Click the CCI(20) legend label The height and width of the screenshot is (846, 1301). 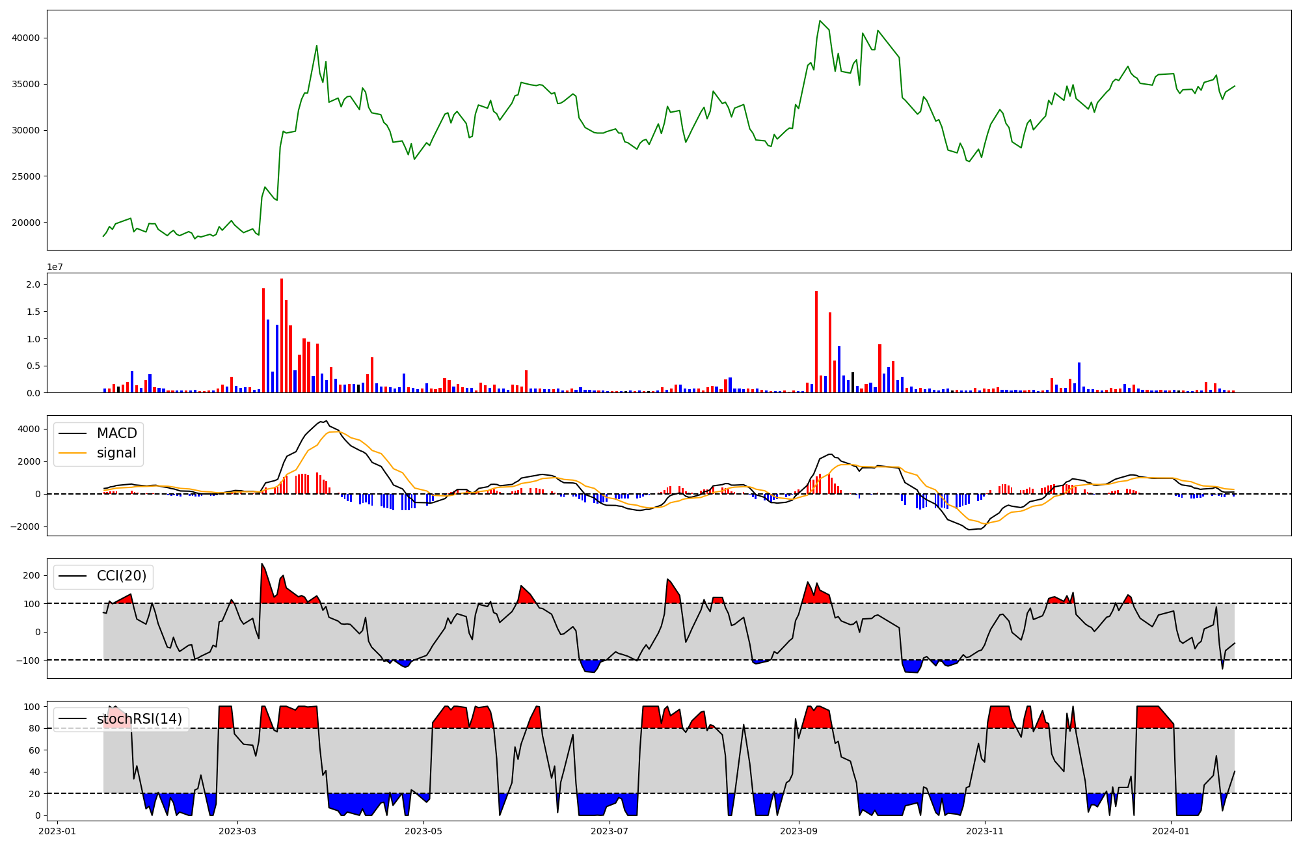click(x=122, y=576)
